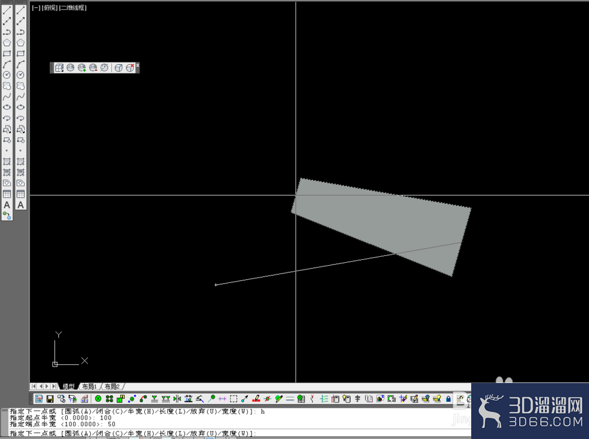Step to the next layout tab arrow
This screenshot has width=589, height=439.
[x=47, y=386]
